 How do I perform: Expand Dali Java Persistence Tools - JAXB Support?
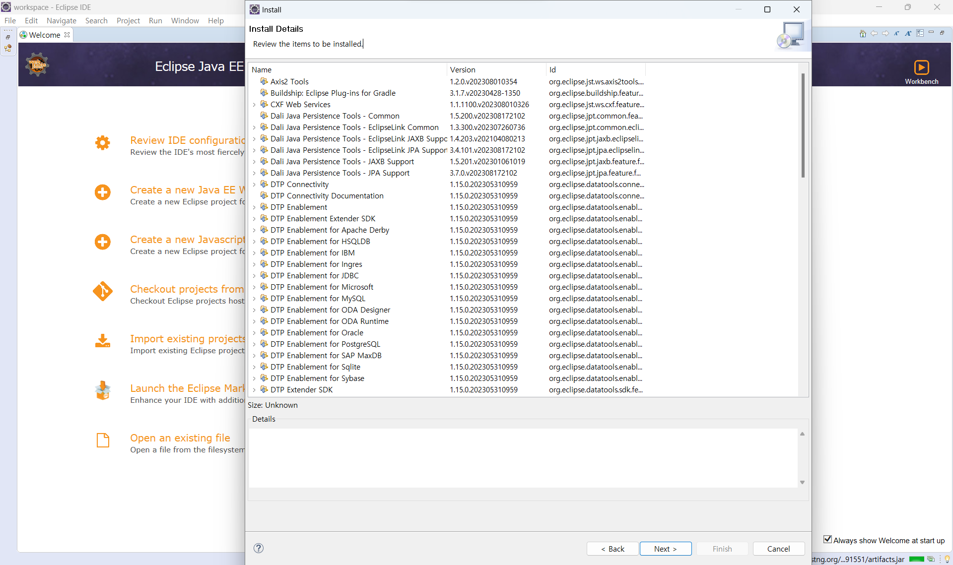(x=254, y=162)
